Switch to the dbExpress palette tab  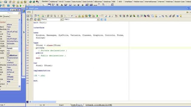pos(98,1)
